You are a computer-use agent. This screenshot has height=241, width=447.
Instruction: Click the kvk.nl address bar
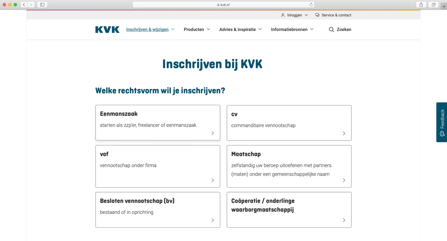coord(223,4)
